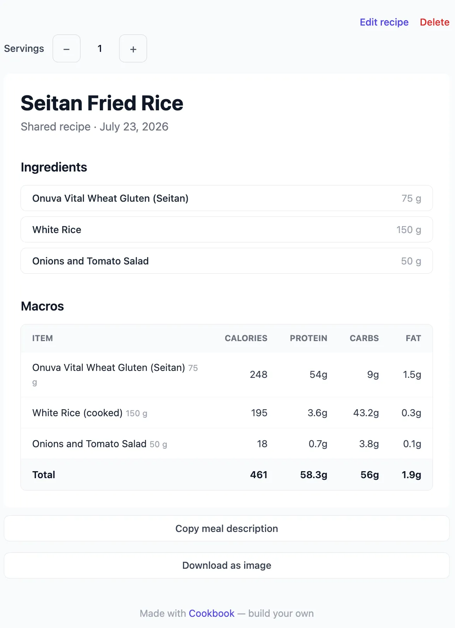The width and height of the screenshot is (455, 628).
Task: Download recipe as image
Action: click(227, 565)
